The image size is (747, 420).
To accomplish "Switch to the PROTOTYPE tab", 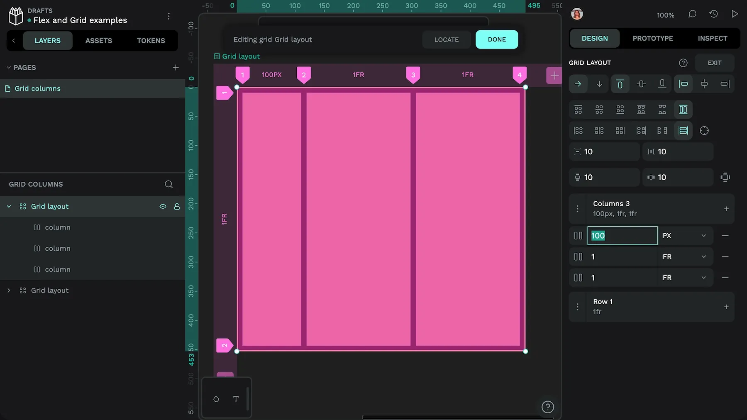I will pyautogui.click(x=653, y=38).
